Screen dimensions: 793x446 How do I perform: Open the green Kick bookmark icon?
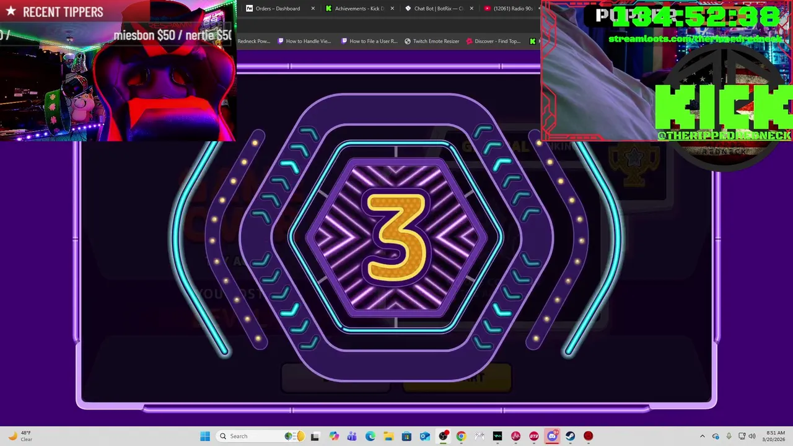click(x=533, y=42)
